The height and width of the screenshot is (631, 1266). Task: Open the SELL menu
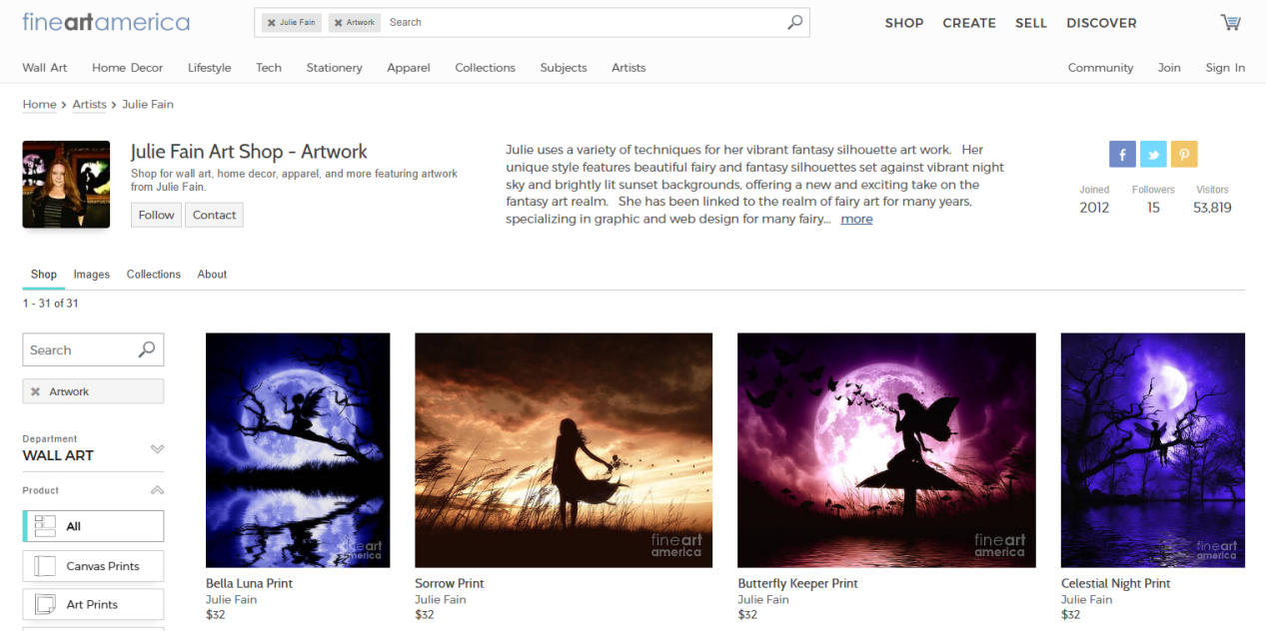point(1031,23)
